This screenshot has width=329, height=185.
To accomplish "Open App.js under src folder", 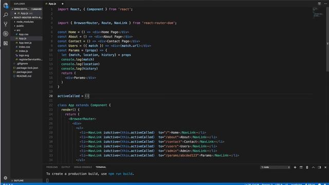I will (x=23, y=39).
